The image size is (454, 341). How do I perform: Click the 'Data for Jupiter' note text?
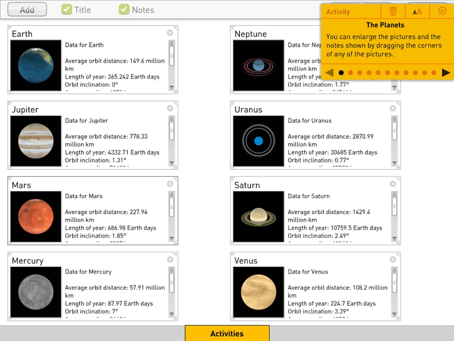click(x=86, y=120)
